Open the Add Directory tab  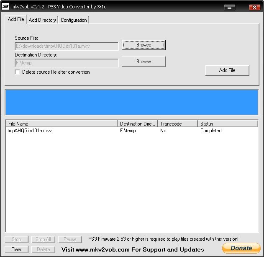pos(42,20)
